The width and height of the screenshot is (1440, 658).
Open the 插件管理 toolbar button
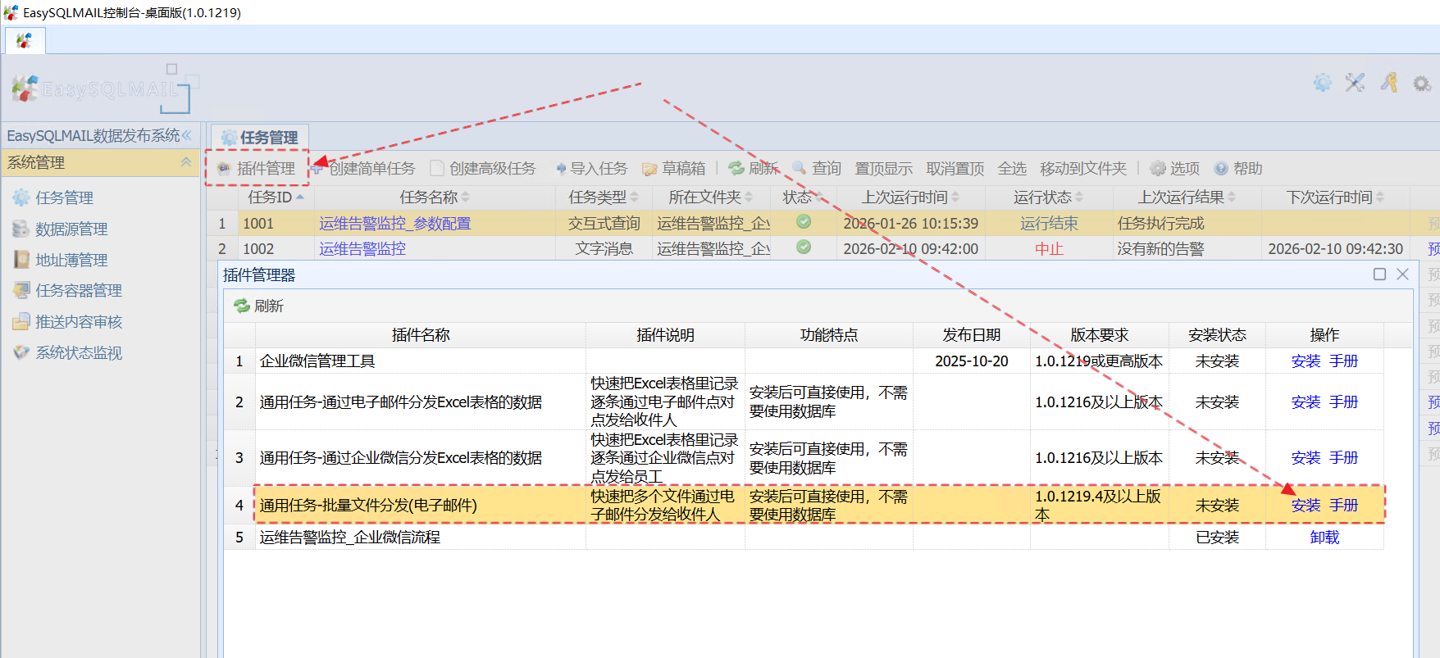(x=257, y=169)
